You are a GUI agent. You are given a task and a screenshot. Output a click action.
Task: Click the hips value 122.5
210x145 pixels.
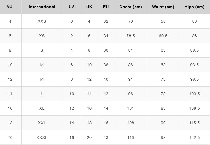[194, 138]
